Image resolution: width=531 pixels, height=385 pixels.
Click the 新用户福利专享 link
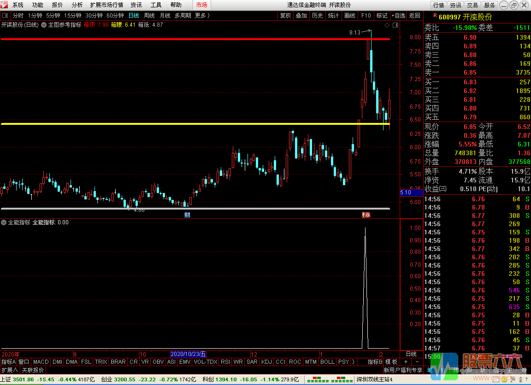pyautogui.click(x=403, y=370)
